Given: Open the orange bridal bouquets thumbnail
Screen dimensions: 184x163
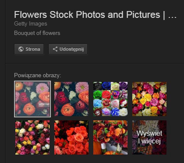Looking at the screenshot, I should click(110, 138).
